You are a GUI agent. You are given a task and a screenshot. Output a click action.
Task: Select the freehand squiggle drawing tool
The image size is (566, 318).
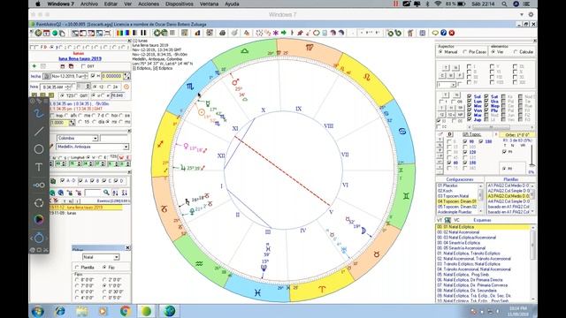[39, 114]
